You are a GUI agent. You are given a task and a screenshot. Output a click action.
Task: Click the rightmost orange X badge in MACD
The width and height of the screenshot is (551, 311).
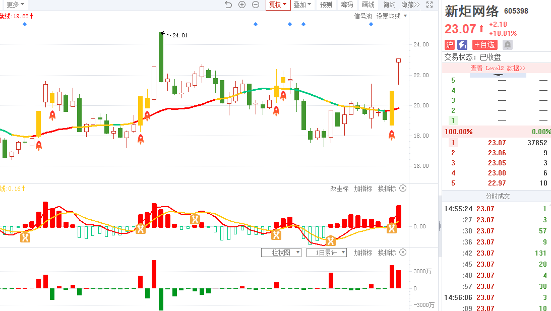392,228
